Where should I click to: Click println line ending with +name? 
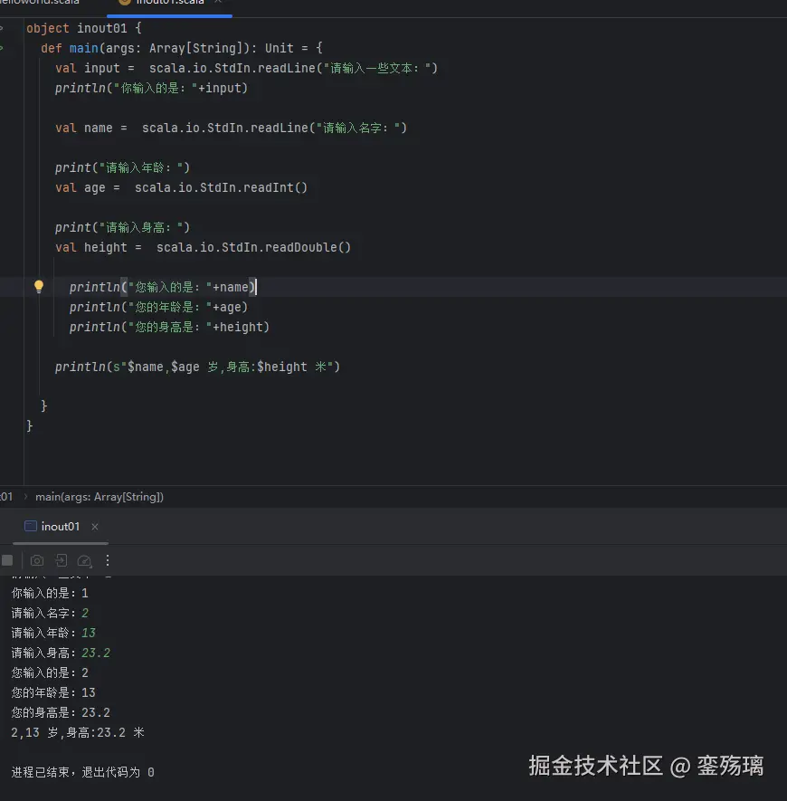[x=163, y=287]
